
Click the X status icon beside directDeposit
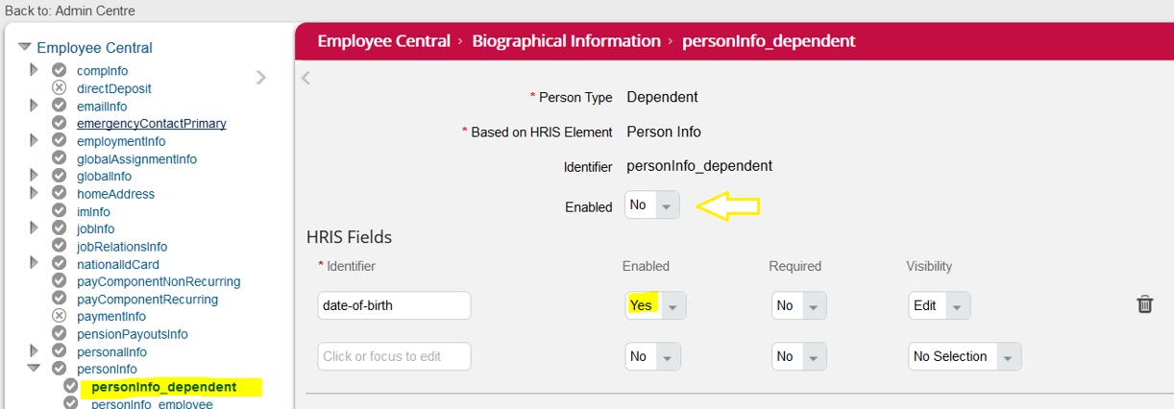coord(59,87)
